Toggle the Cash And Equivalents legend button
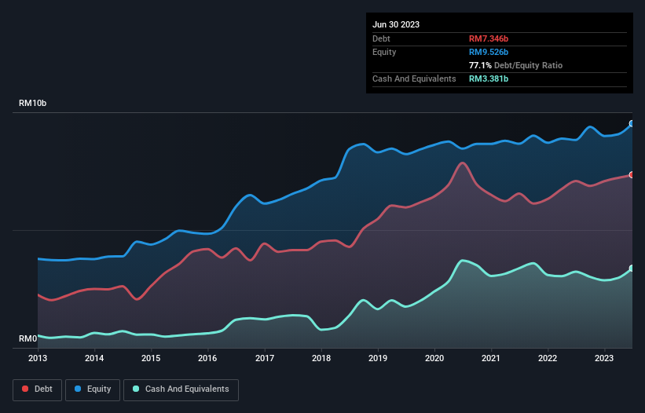Viewport: 645px width, 413px height. click(x=181, y=389)
